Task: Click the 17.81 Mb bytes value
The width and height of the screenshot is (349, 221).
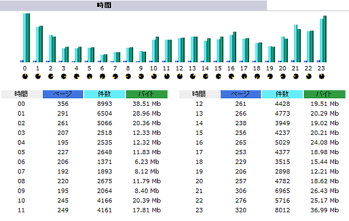Action: pos(147,210)
